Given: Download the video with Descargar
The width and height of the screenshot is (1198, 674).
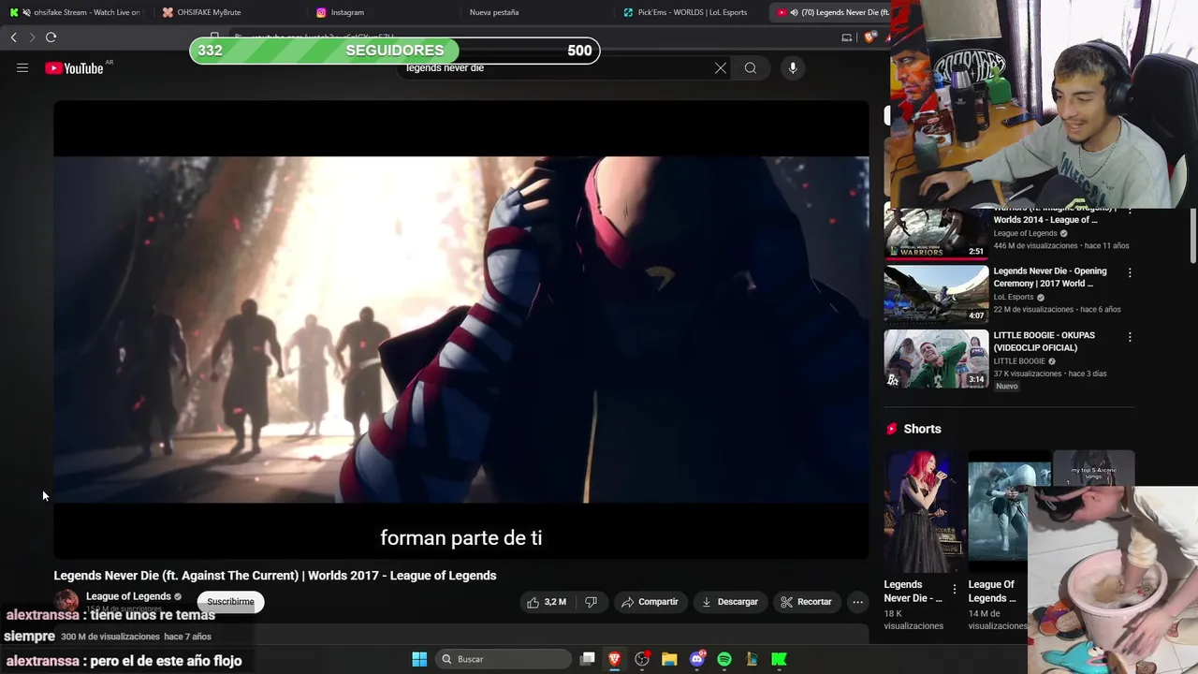Looking at the screenshot, I should (730, 602).
